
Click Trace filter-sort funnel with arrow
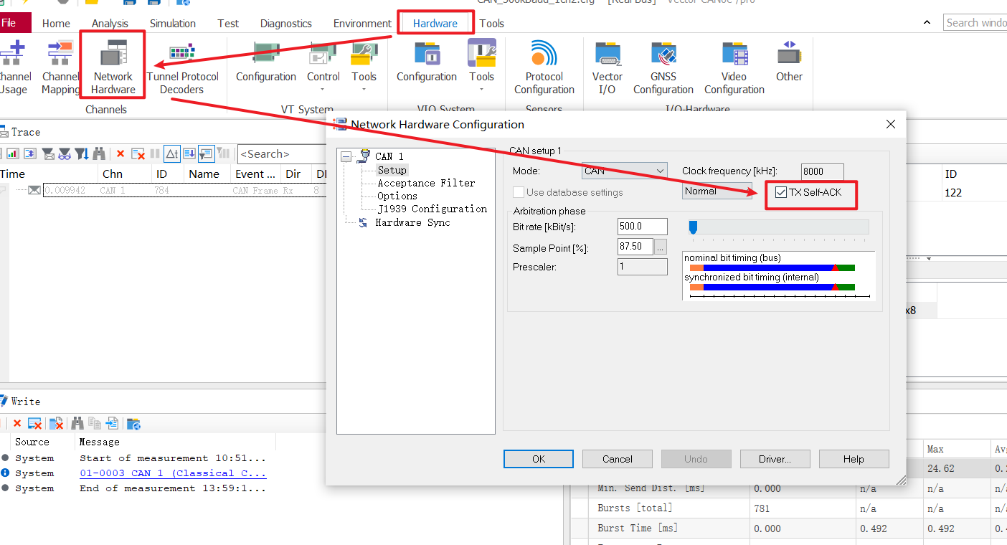(82, 153)
